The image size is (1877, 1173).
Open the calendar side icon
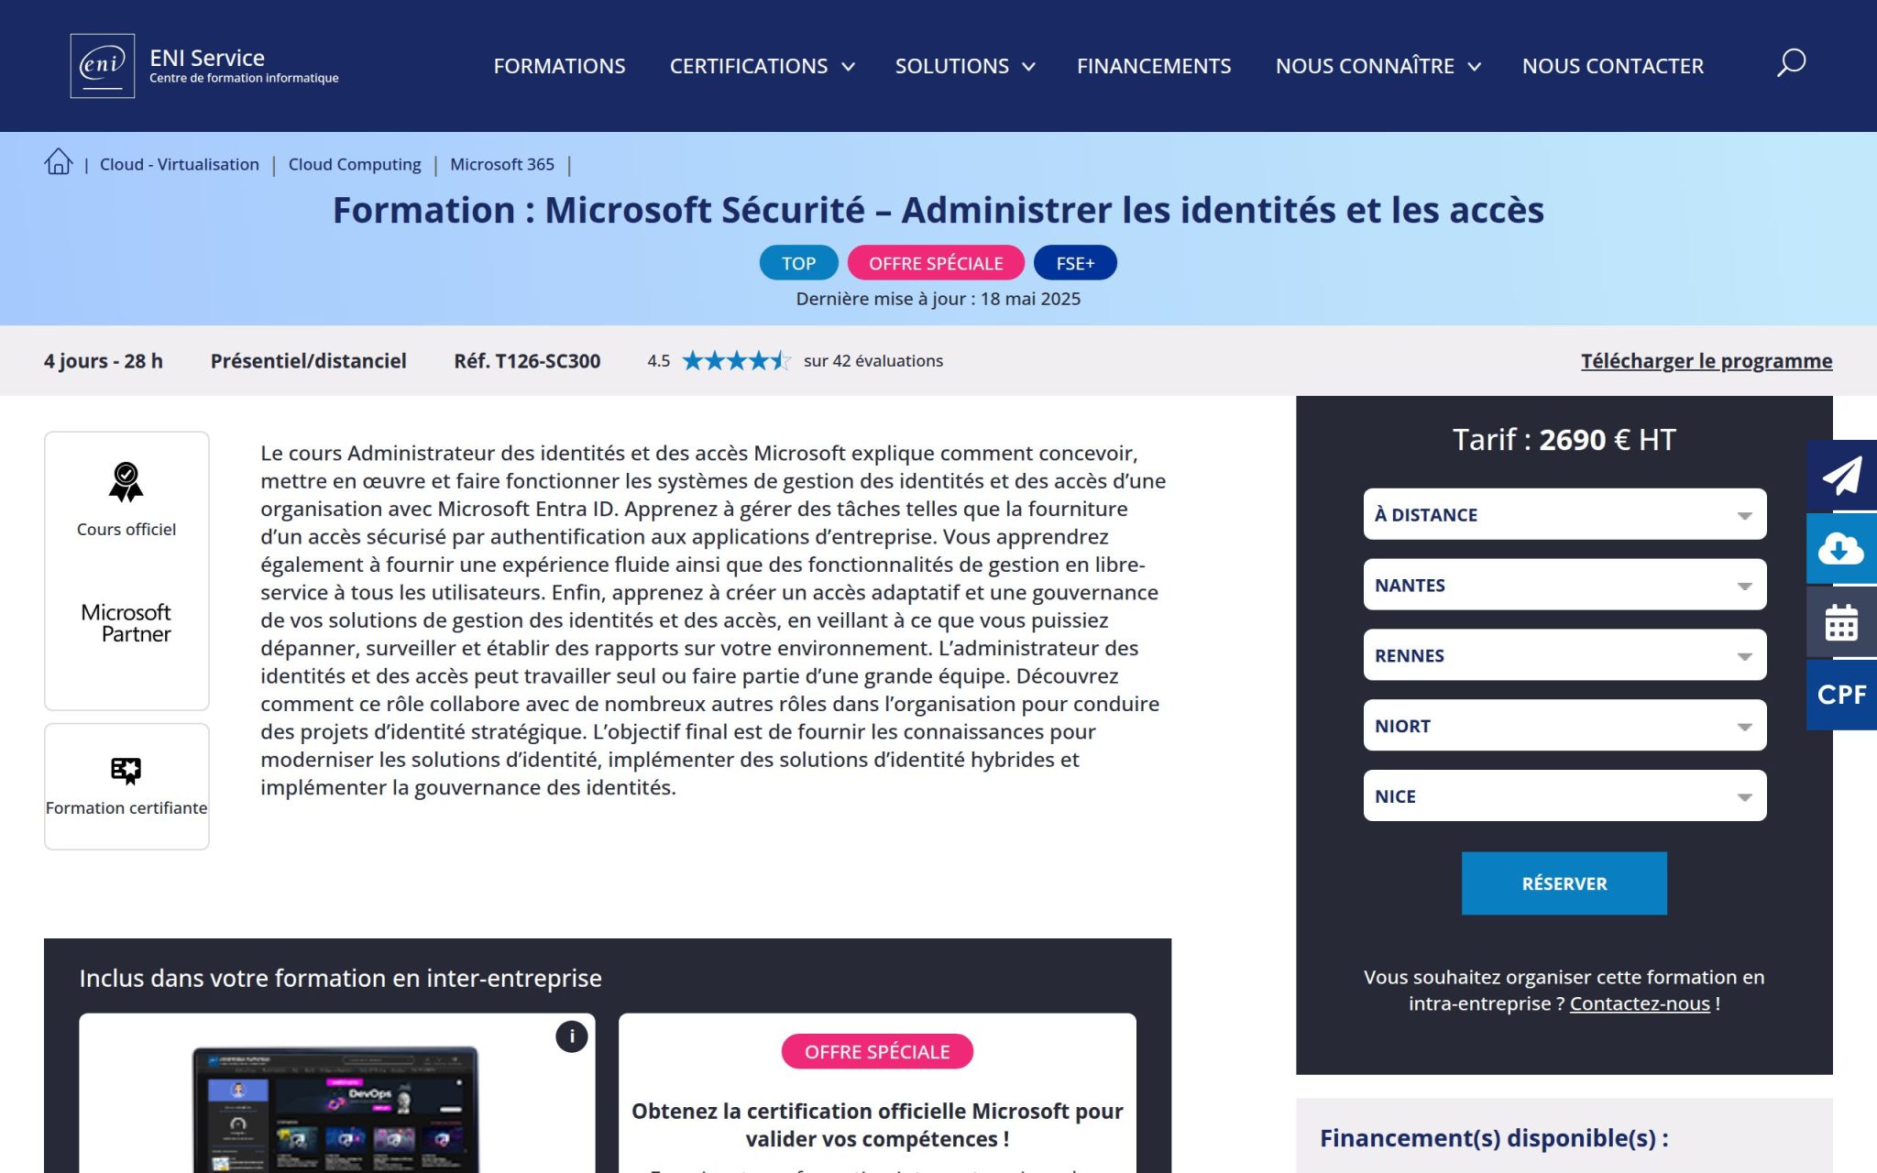(1841, 621)
